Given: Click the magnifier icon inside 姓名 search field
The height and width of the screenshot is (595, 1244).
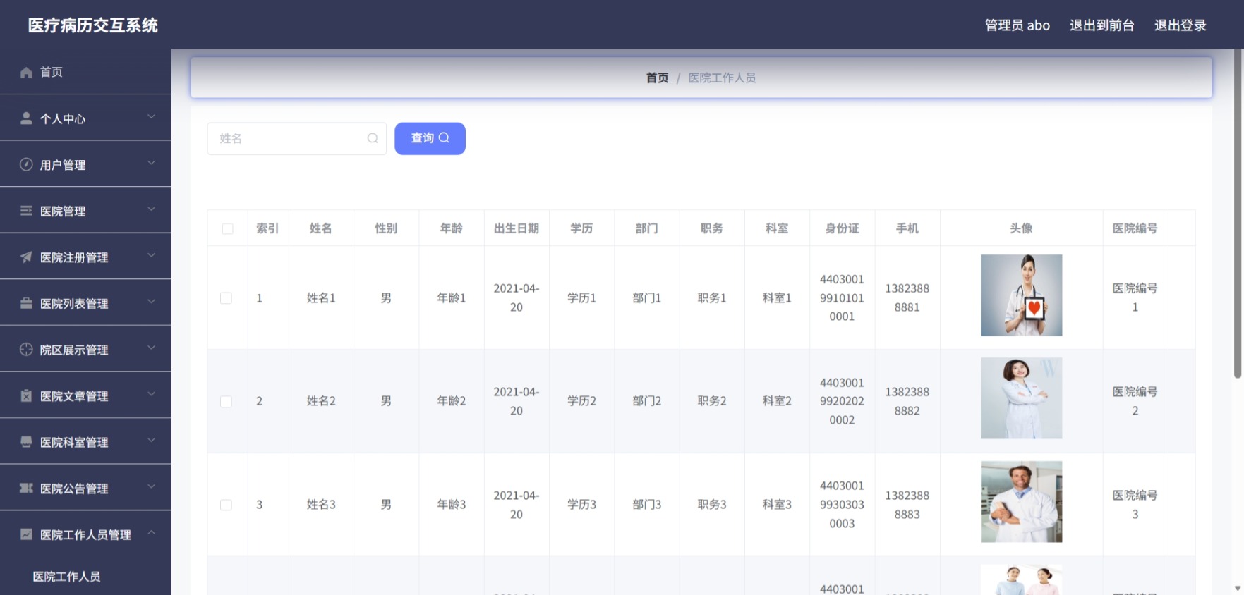Looking at the screenshot, I should point(373,138).
